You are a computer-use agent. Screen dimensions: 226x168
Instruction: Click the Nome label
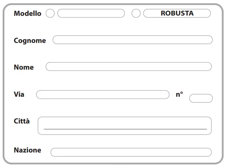click(x=24, y=67)
